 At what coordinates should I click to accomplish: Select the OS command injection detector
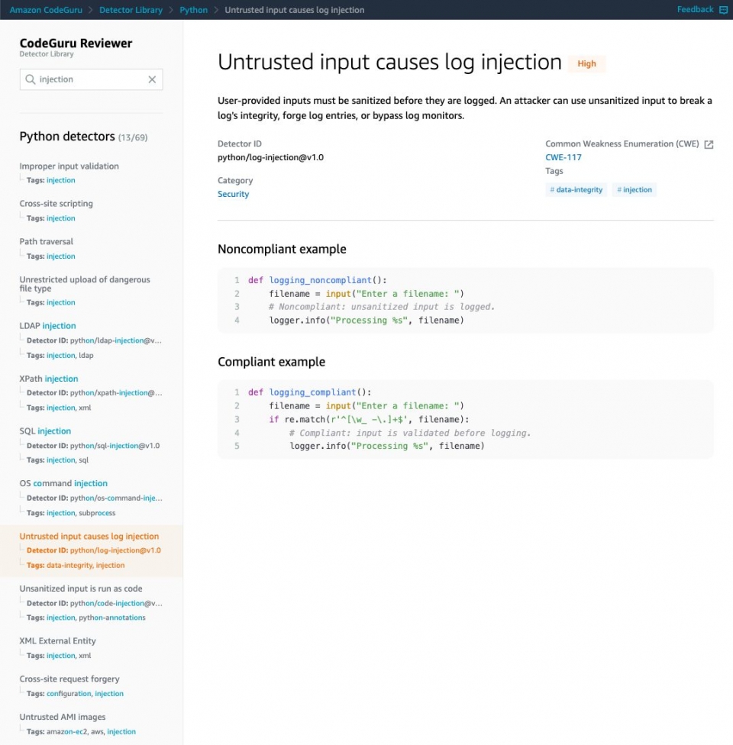(x=63, y=483)
